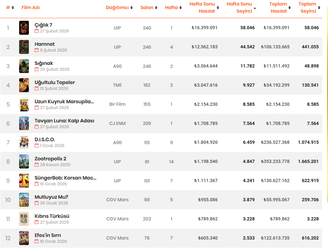Click the calendar icon under Çığlık 7
This screenshot has width=328, height=248.
[x=37, y=31]
